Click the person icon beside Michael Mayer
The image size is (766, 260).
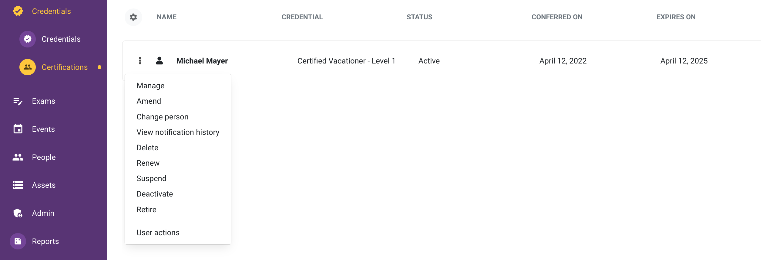coord(159,61)
